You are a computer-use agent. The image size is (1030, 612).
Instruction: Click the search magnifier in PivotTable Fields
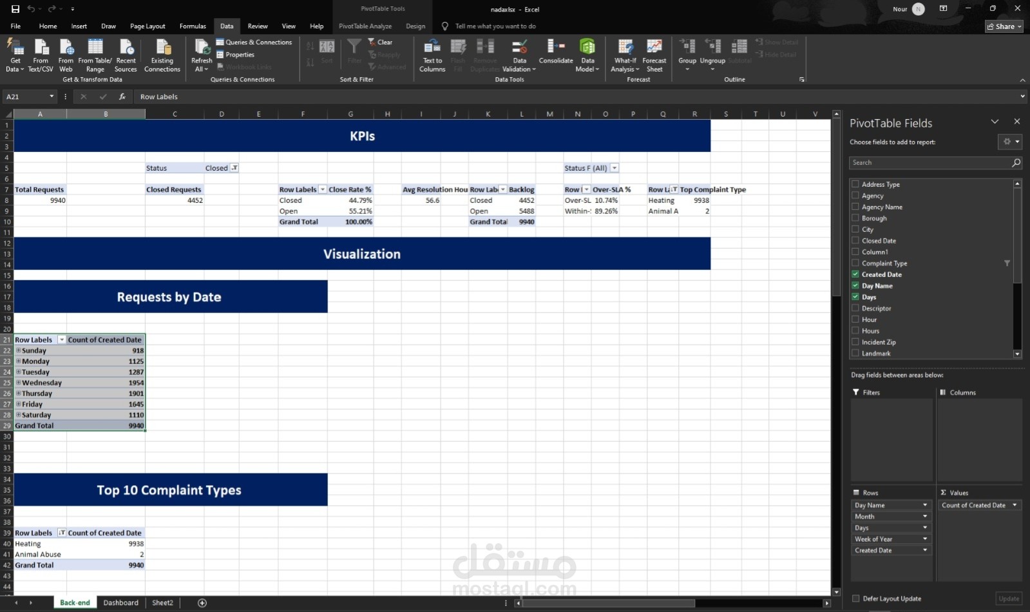click(x=1016, y=163)
